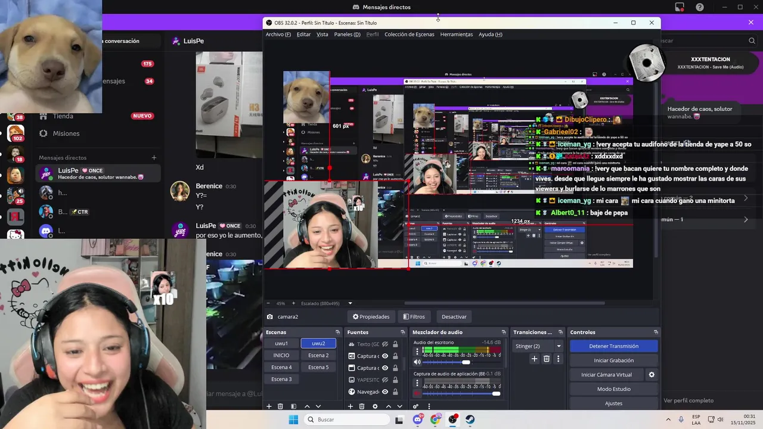The height and width of the screenshot is (429, 763).
Task: Open transition properties three-dot menu
Action: [x=559, y=359]
